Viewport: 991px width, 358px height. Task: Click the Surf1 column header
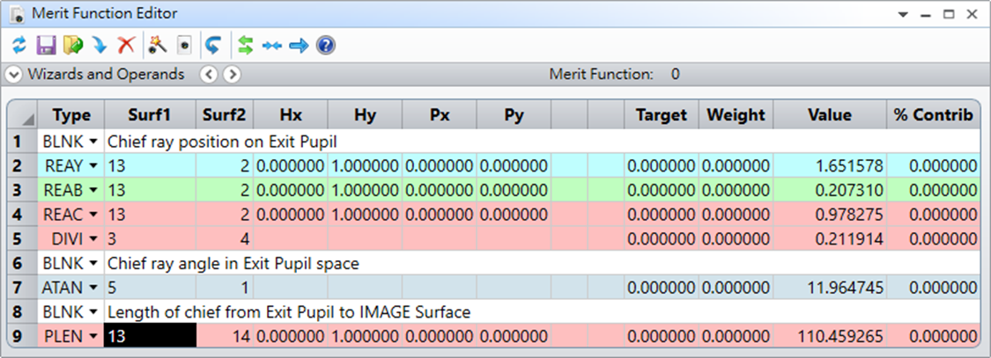tap(151, 115)
